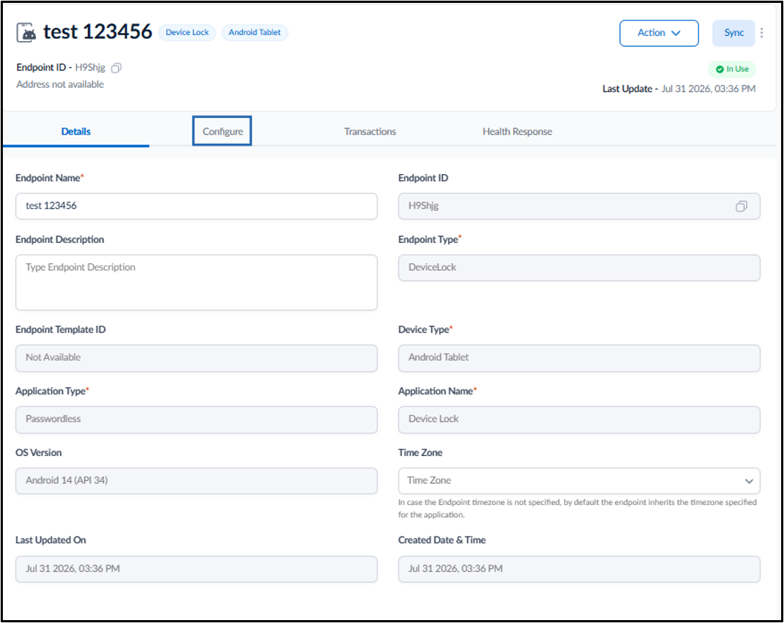The height and width of the screenshot is (623, 784).
Task: Click the Endpoint Type DeviceLock field
Action: point(579,267)
